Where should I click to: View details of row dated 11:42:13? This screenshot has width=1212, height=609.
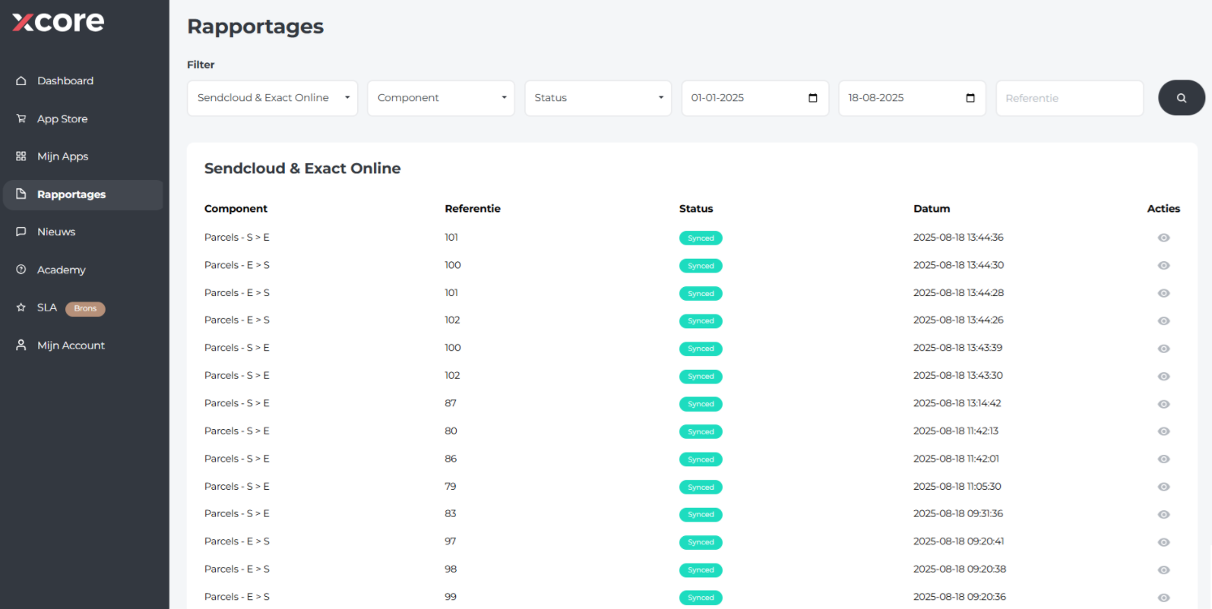(x=1163, y=431)
